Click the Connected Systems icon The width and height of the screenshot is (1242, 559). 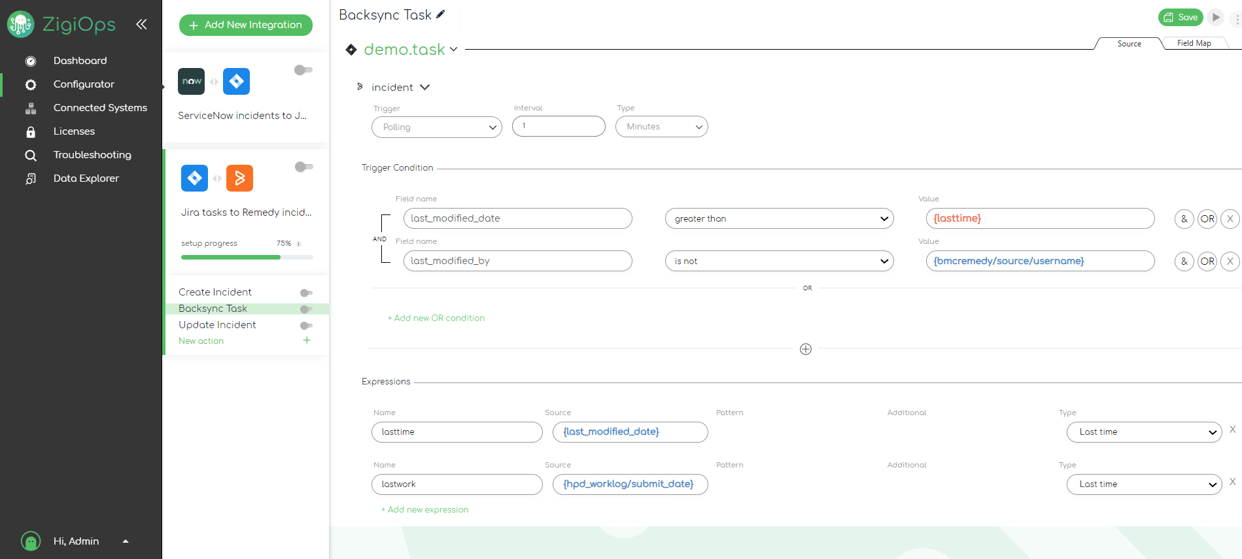(31, 109)
